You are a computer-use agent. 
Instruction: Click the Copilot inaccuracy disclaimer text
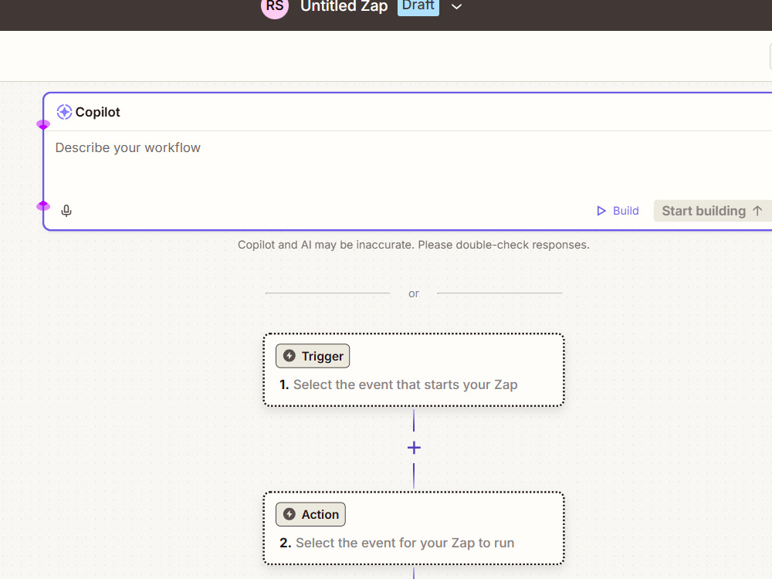[x=414, y=245]
